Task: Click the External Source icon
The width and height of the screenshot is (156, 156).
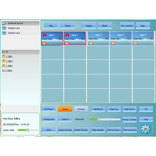Action: (4, 23)
